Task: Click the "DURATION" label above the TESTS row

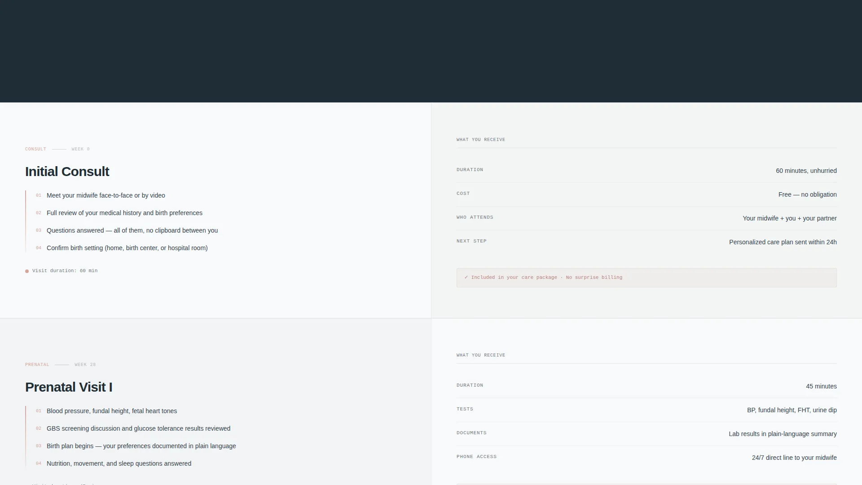Action: point(470,385)
